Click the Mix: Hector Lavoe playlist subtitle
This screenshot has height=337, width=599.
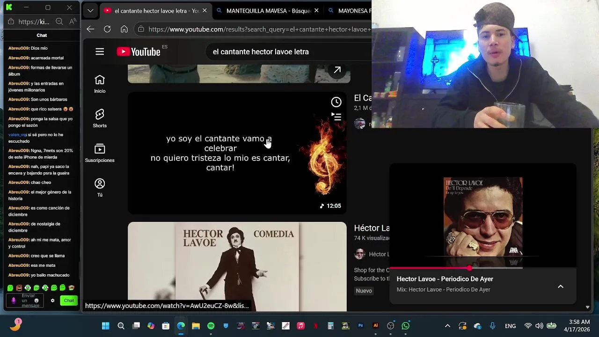pos(443,289)
